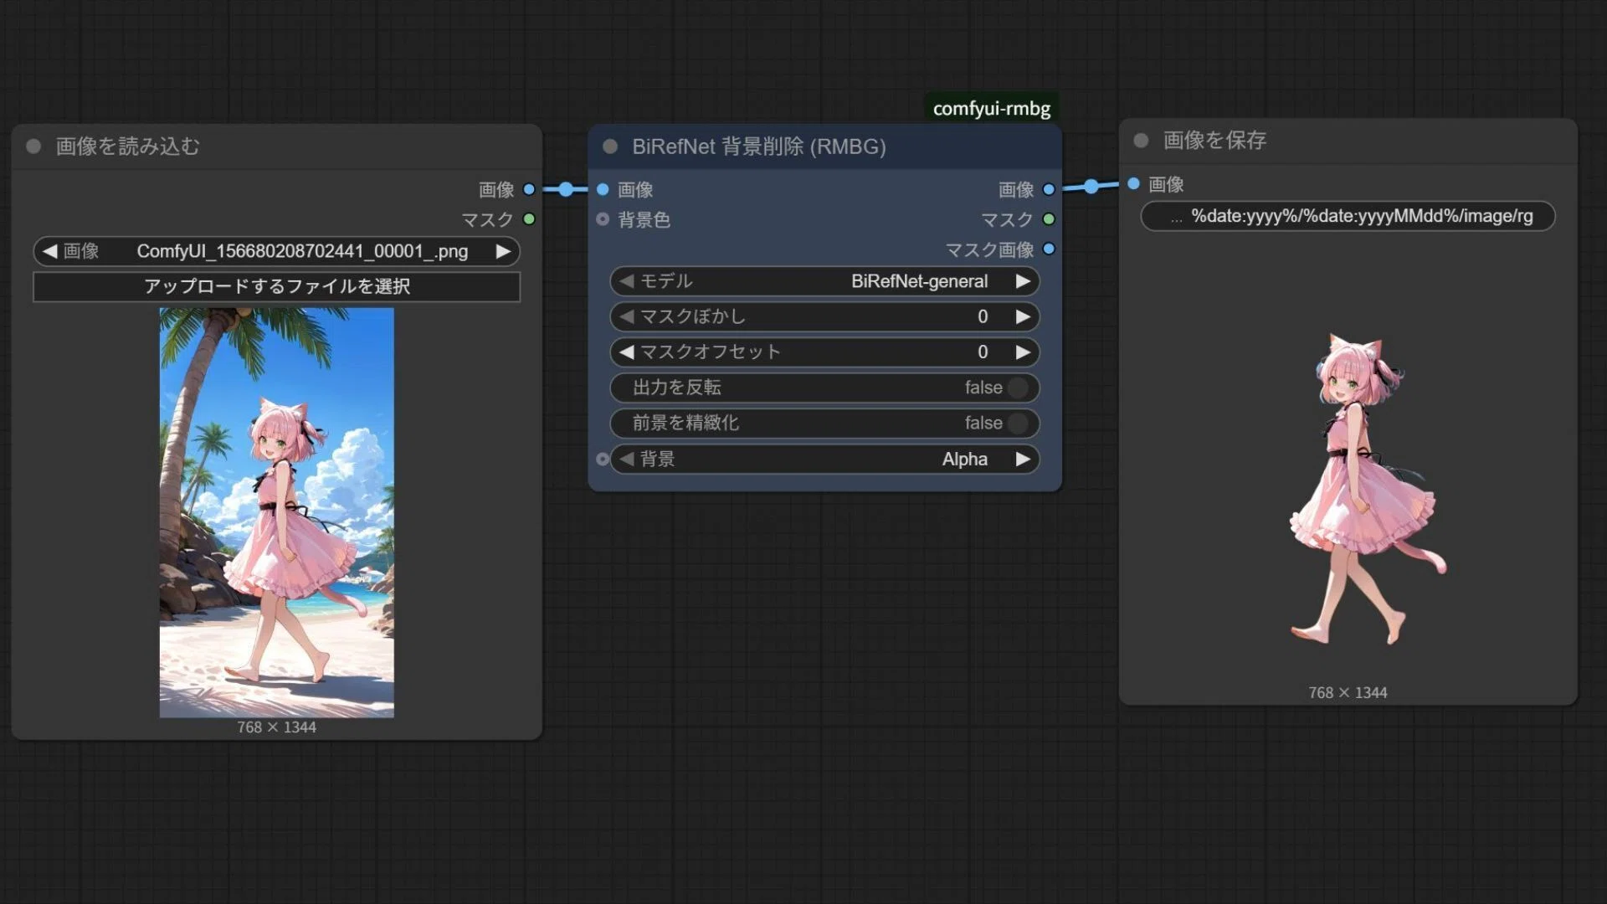
Task: Open the 背景 dropdown showing Alpha
Action: 824,459
